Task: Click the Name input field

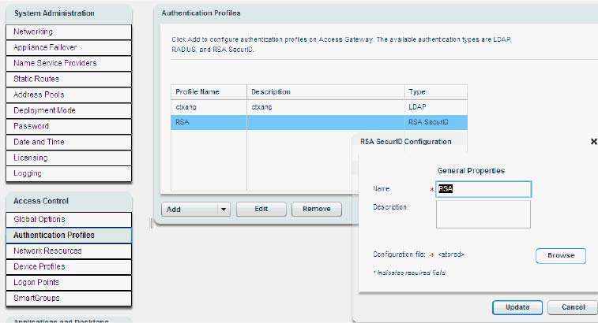Action: pos(483,189)
